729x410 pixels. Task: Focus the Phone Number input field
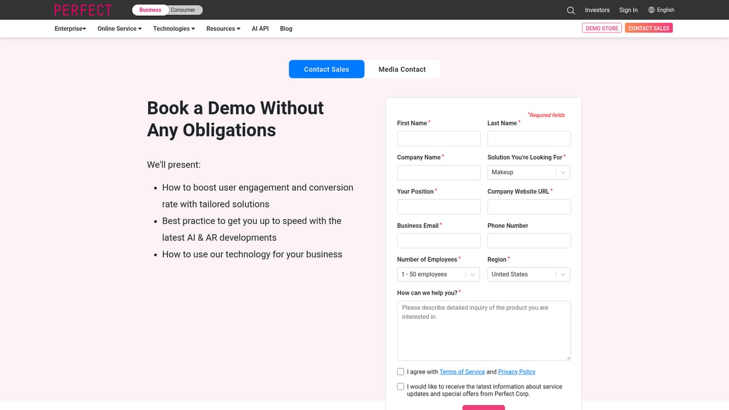(x=529, y=241)
